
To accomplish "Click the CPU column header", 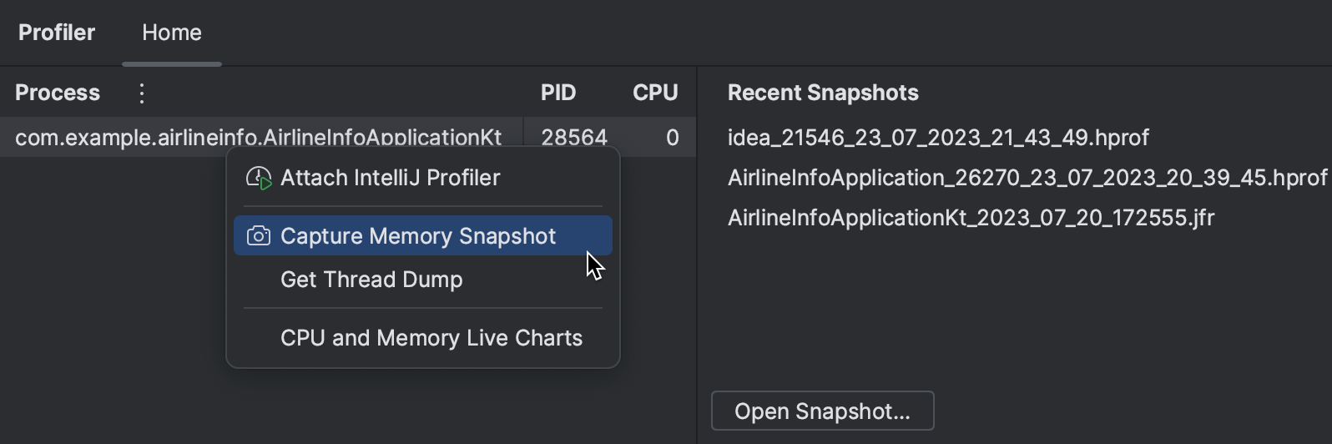I will point(655,93).
